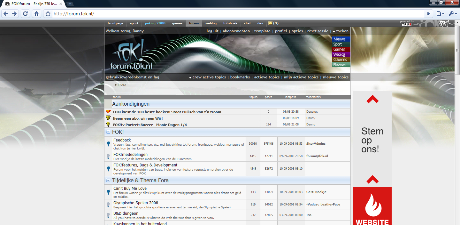The height and width of the screenshot is (225, 460).
Task: Open gebruiksovereenkomst en faq link
Action: 132,77
